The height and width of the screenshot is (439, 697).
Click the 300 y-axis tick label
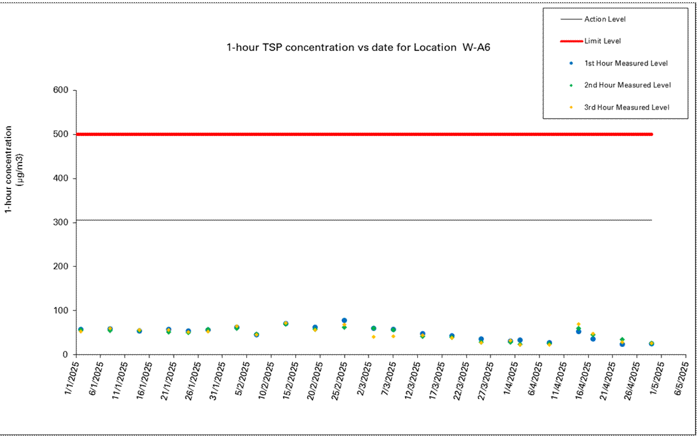point(62,222)
